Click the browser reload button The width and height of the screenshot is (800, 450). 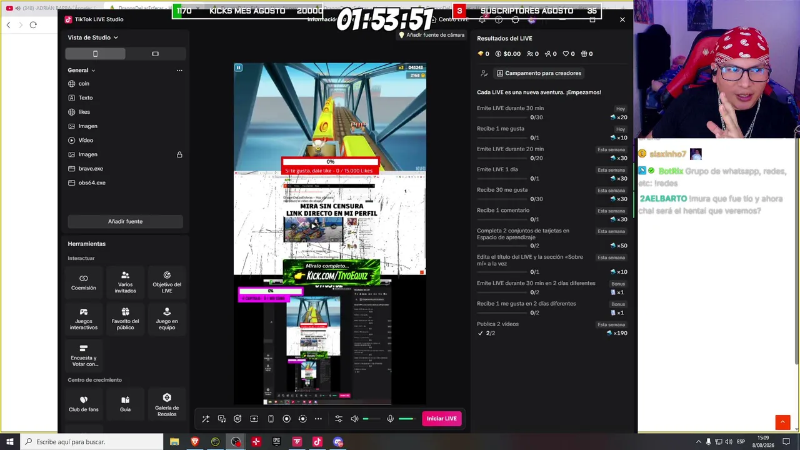pos(33,25)
